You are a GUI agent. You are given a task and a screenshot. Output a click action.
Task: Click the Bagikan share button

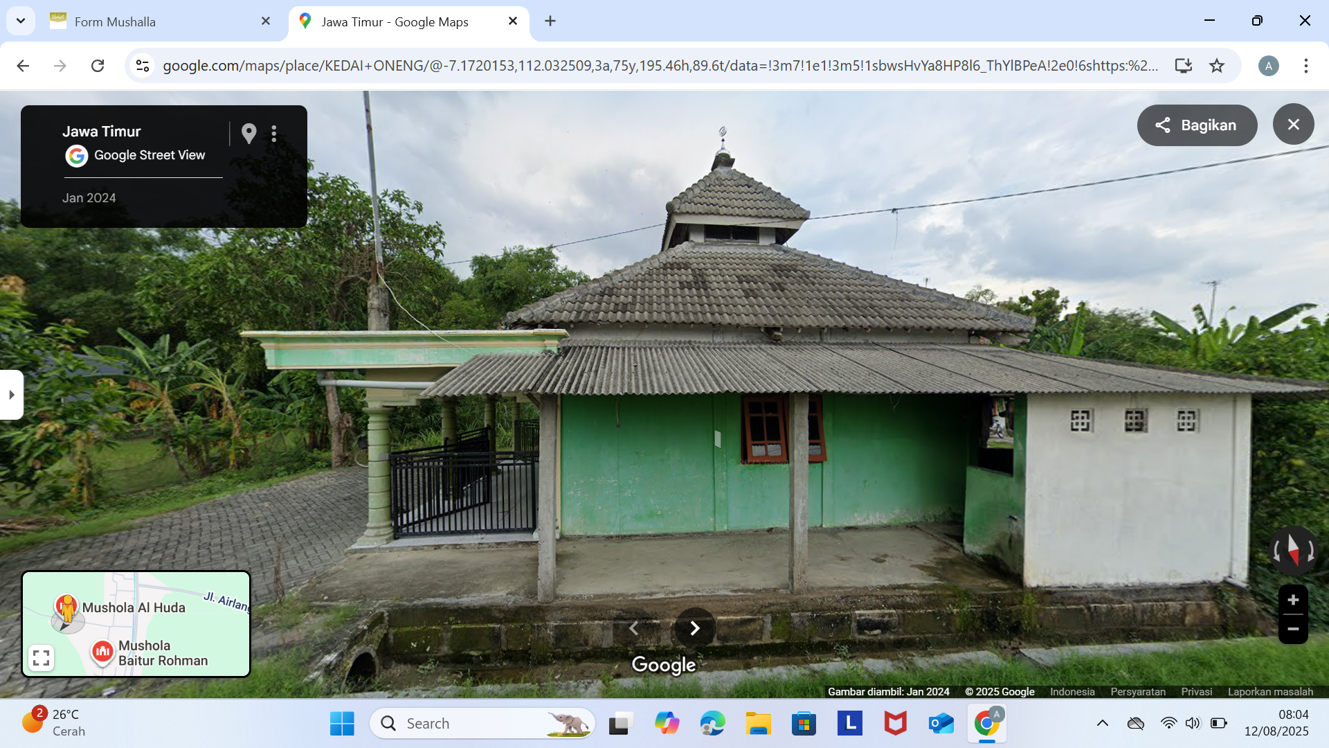tap(1197, 125)
